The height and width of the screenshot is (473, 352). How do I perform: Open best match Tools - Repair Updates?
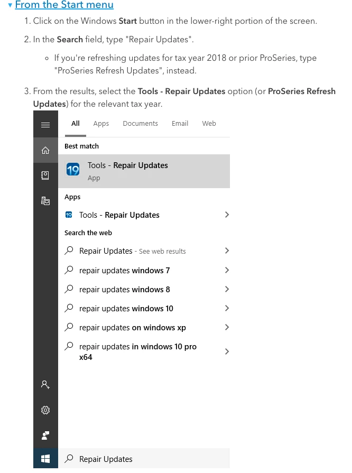(144, 171)
